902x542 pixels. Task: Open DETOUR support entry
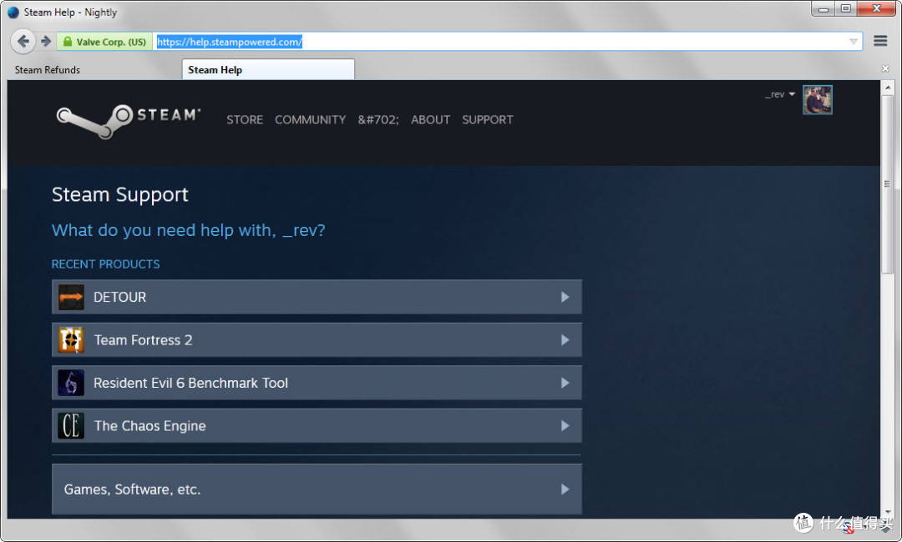coord(317,297)
